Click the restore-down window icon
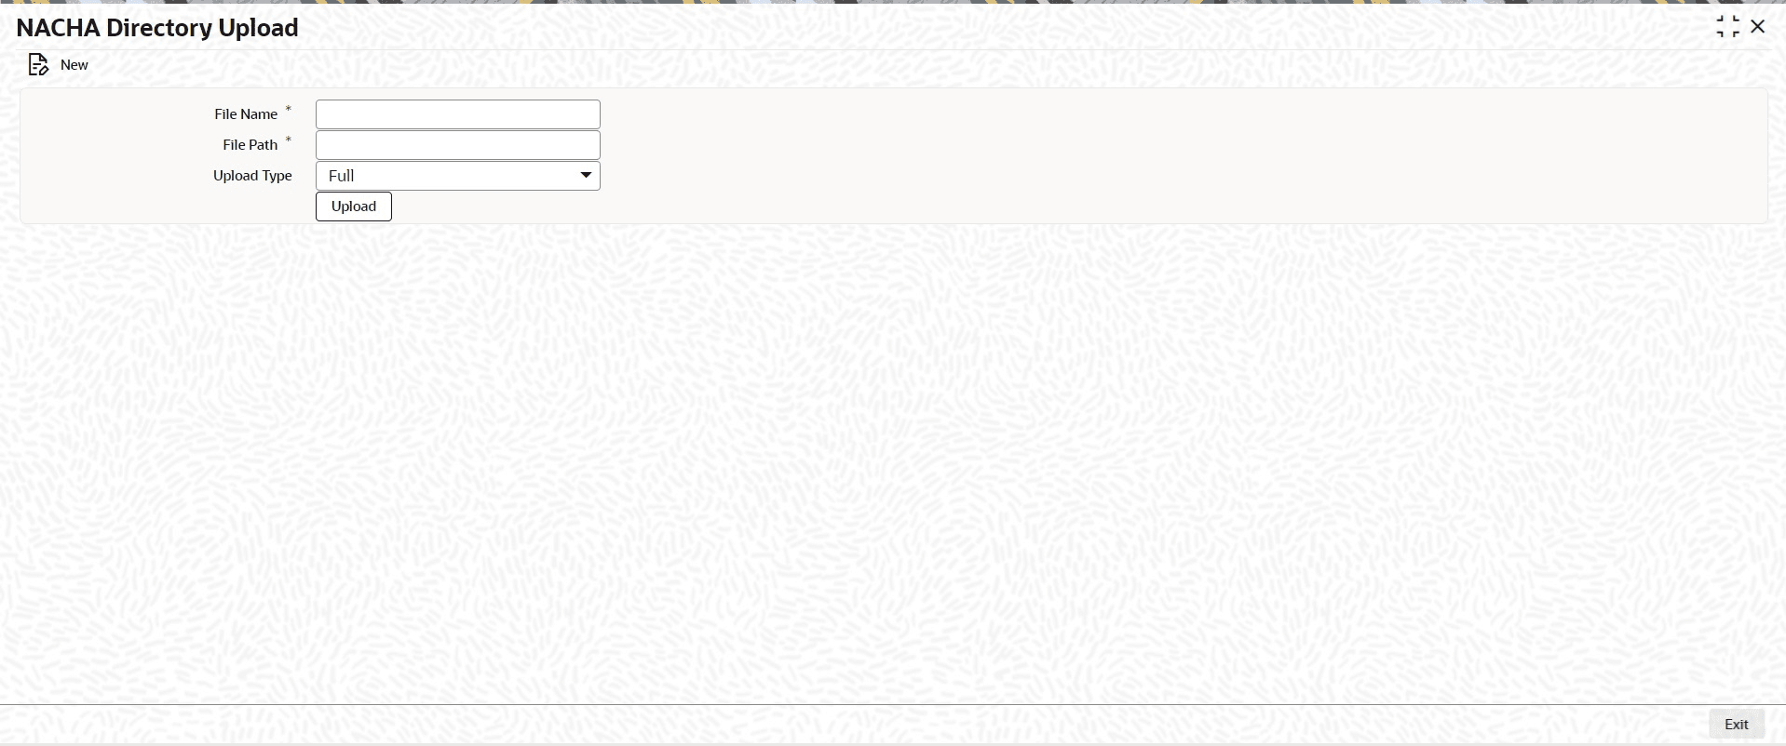This screenshot has width=1786, height=746. pos(1727,27)
